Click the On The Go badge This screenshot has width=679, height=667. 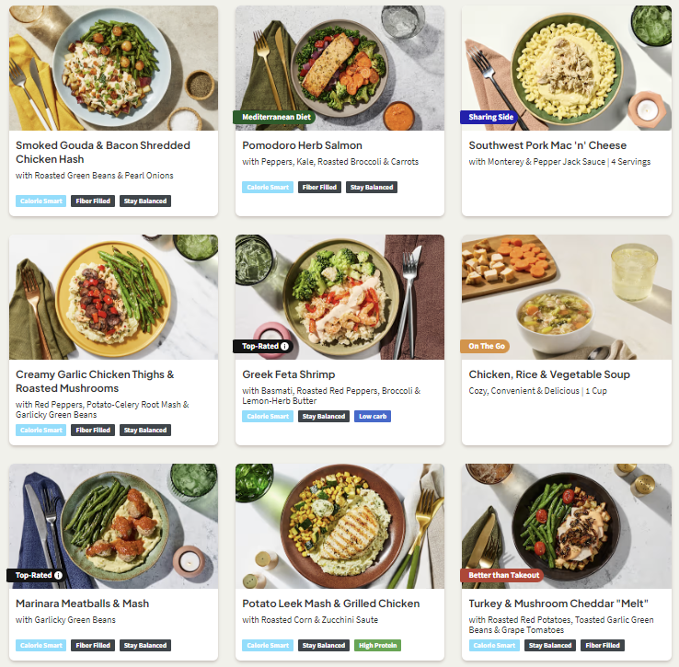487,346
